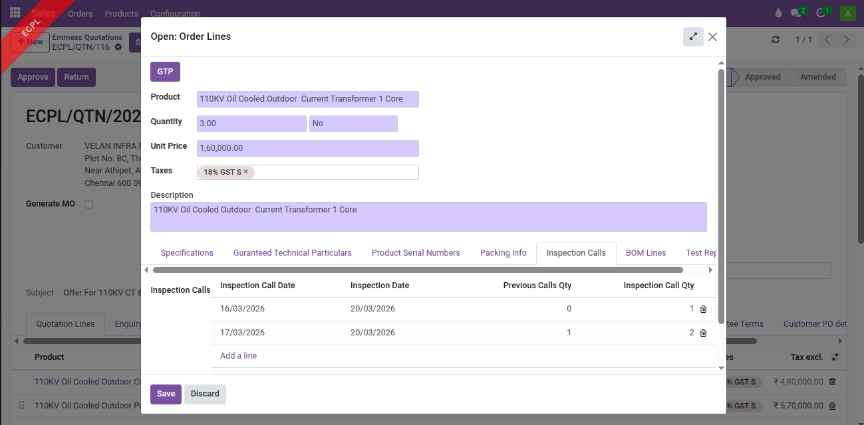Image resolution: width=864 pixels, height=425 pixels.
Task: Open the unit of measure 'No' dropdown
Action: 353,124
